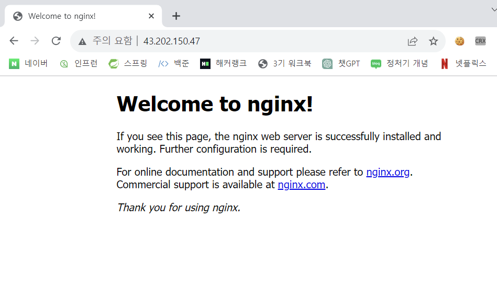Open the 인프런 bookmark

(79, 64)
